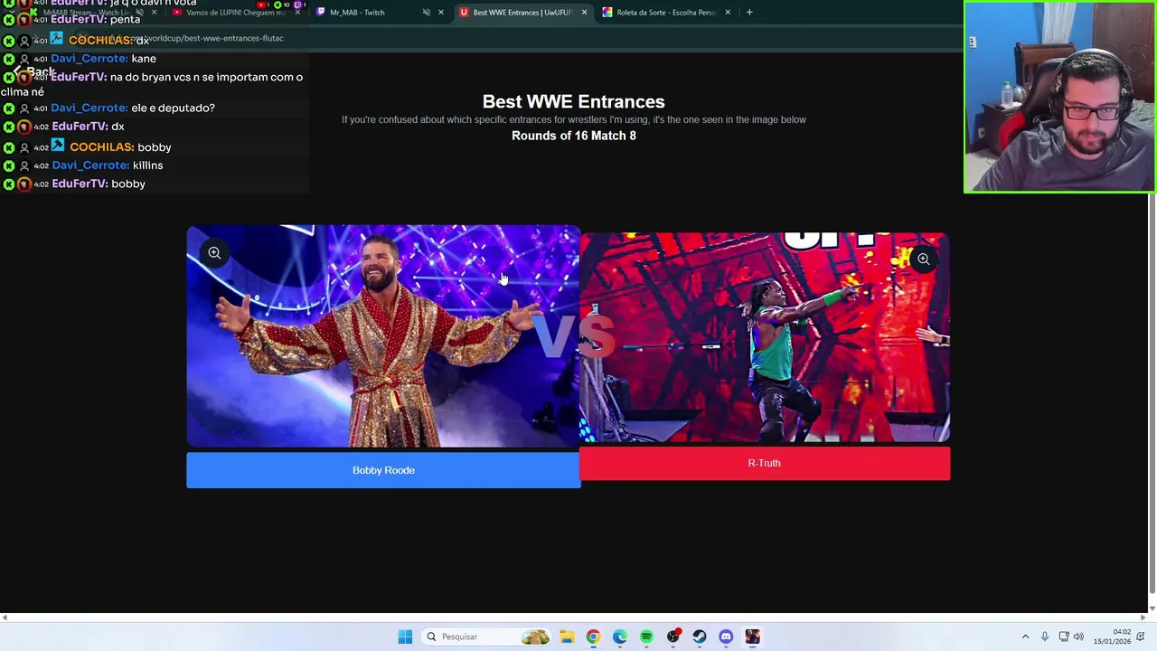This screenshot has width=1157, height=651.
Task: Close the Roleta da Sorte tab
Action: pyautogui.click(x=728, y=13)
